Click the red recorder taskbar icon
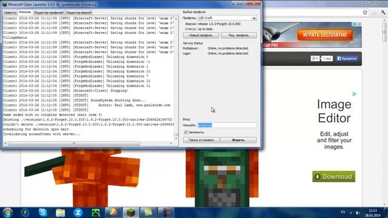 point(166,213)
